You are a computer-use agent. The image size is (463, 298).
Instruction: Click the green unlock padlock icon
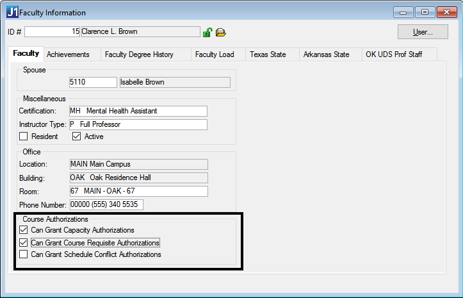pyautogui.click(x=207, y=32)
